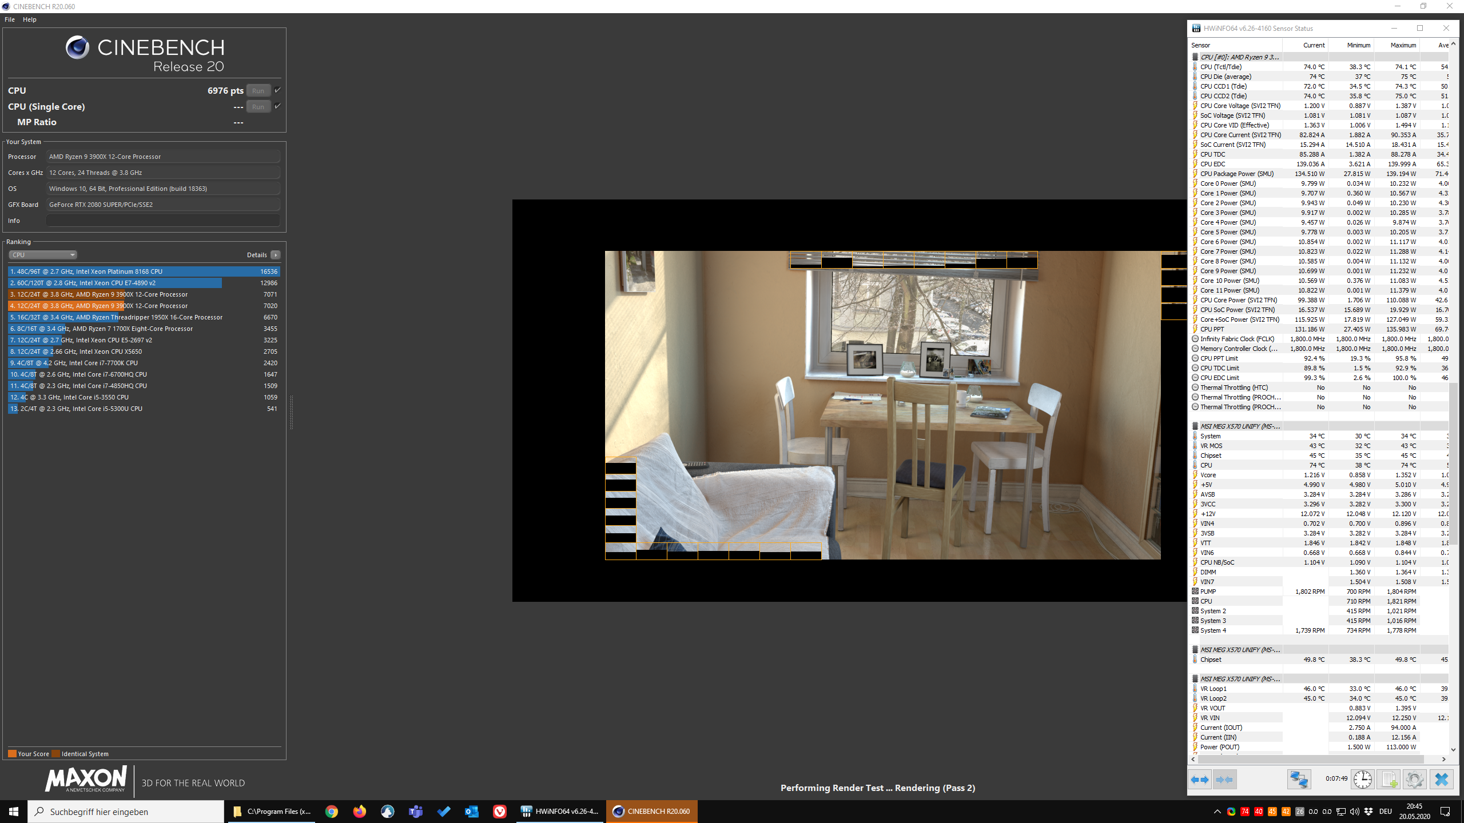Screen dimensions: 1464x823
Task: Collapse the CPU [#0] AMD Ryzen sensor group
Action: (1195, 57)
